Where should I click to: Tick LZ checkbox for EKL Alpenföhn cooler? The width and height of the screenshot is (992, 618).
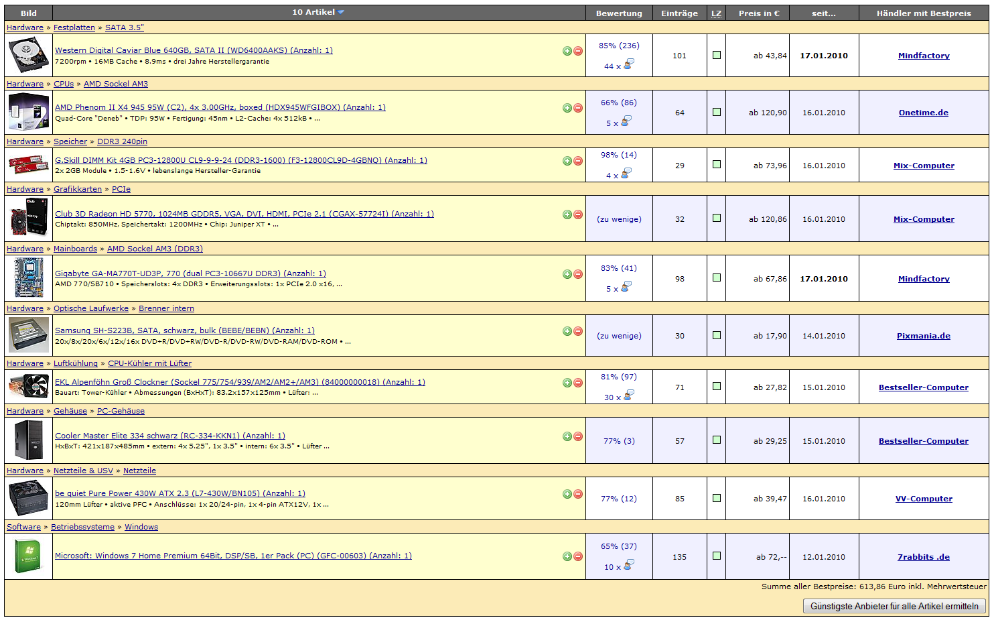[717, 386]
